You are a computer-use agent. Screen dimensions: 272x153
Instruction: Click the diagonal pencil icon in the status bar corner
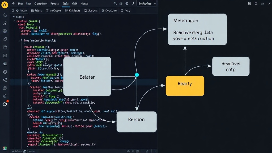tap(155, 151)
